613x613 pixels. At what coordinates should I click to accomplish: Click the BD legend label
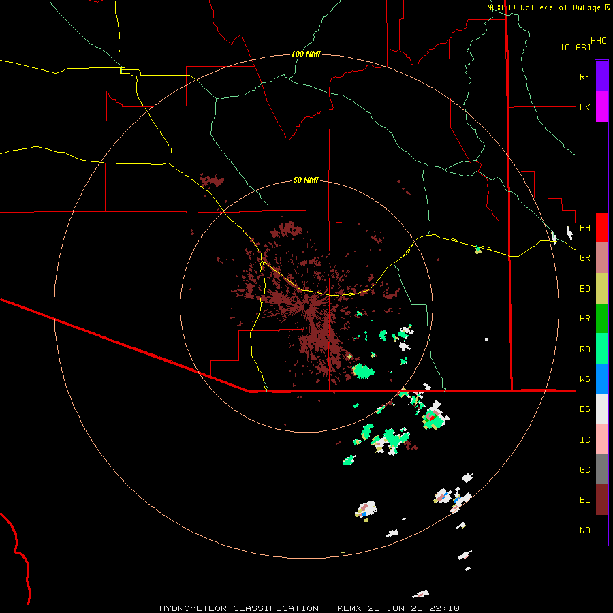(x=584, y=289)
